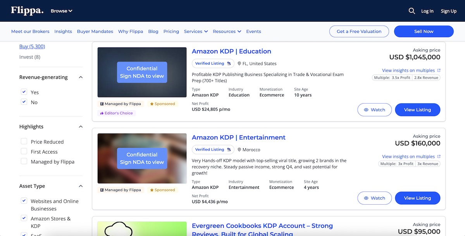Viewport: 465px width, 236px height.
Task: Click the USD $4,436 p/mo net profit
Action: tap(210, 202)
